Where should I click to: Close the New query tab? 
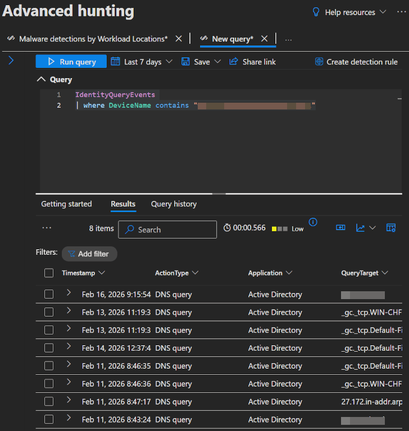point(264,39)
